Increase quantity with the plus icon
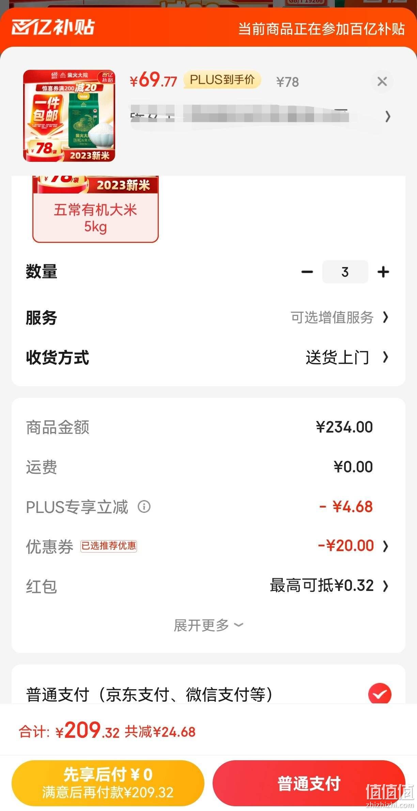Image resolution: width=417 pixels, height=811 pixels. coord(383,272)
